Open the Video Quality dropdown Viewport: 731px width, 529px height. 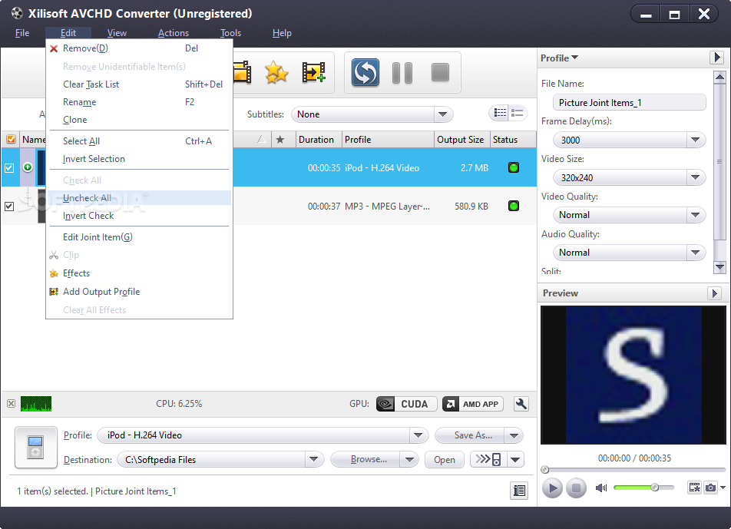[x=695, y=215]
